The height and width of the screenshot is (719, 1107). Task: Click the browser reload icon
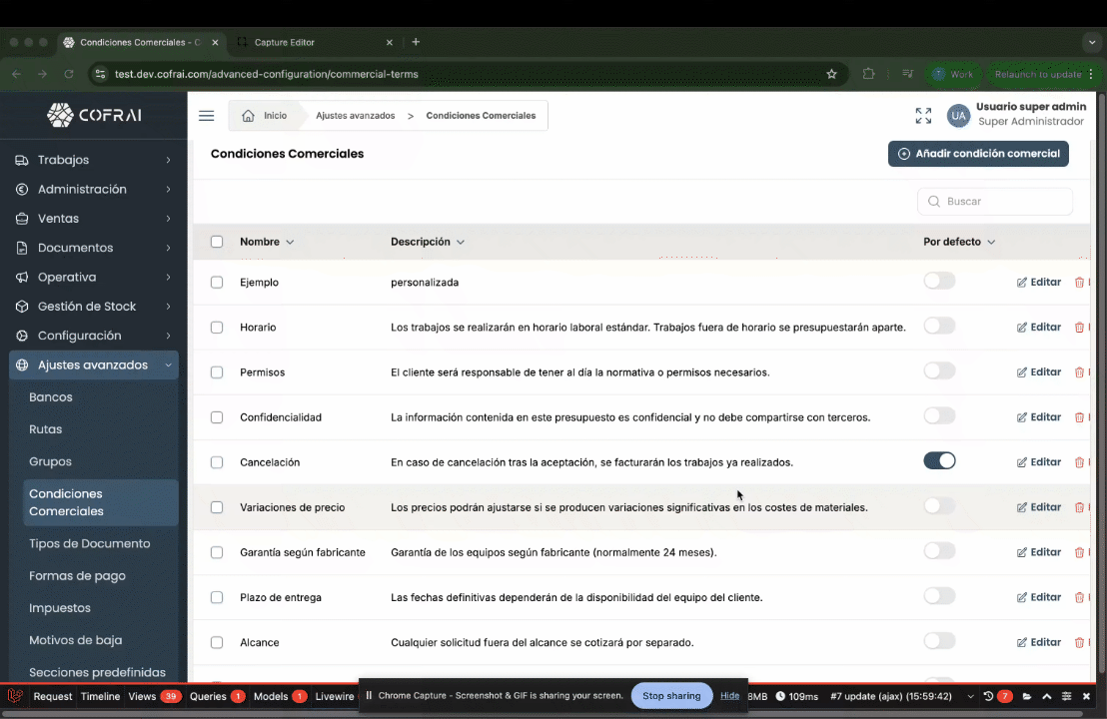[x=69, y=74]
